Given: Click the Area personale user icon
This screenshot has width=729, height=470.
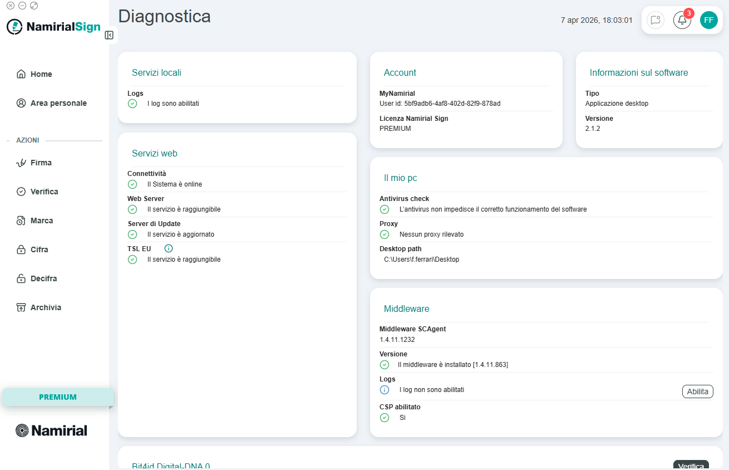Looking at the screenshot, I should [x=21, y=103].
